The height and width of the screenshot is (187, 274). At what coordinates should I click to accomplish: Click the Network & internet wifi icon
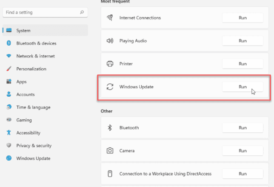9,56
